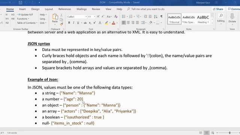Increase font size with Grow Font
240x135 pixels.
[98, 16]
